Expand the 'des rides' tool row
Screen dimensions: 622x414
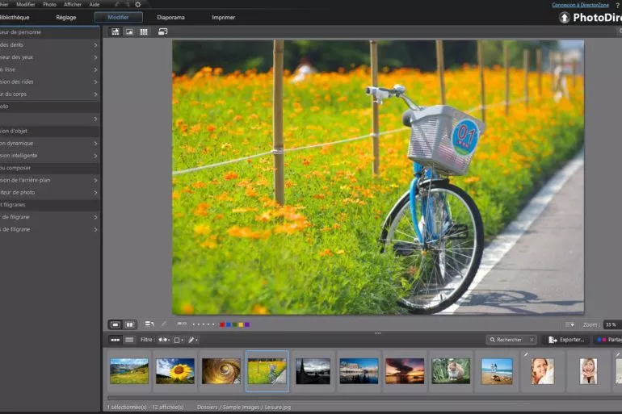point(49,82)
